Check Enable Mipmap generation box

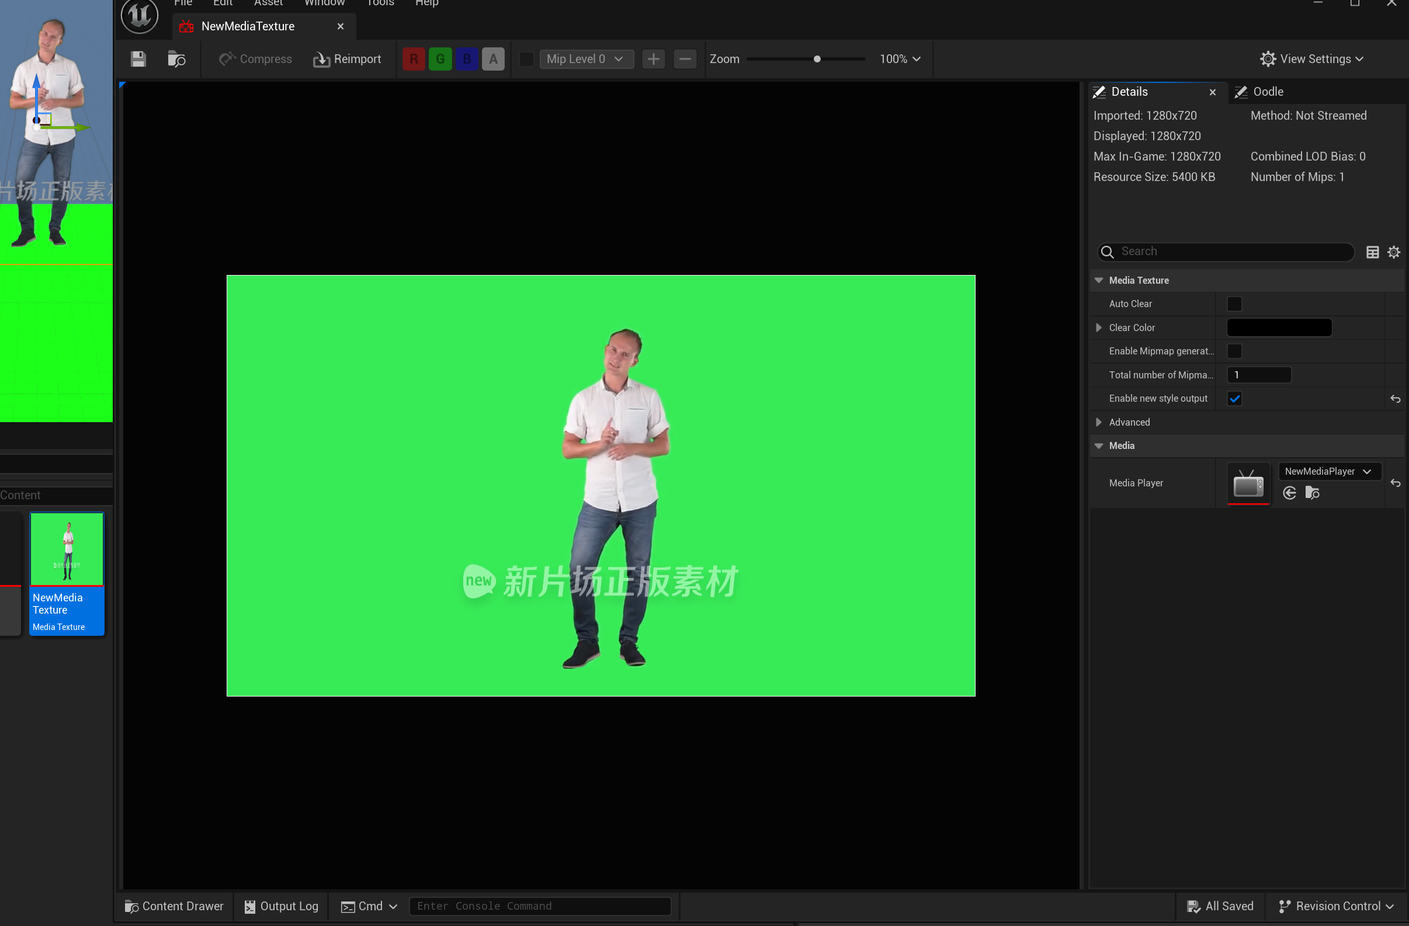[x=1234, y=351]
